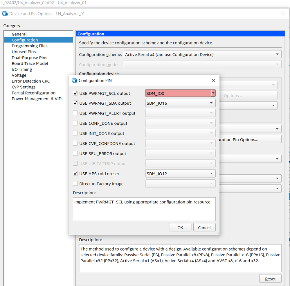Select Partial Reconfiguration category
290x286 pixels.
point(38,93)
